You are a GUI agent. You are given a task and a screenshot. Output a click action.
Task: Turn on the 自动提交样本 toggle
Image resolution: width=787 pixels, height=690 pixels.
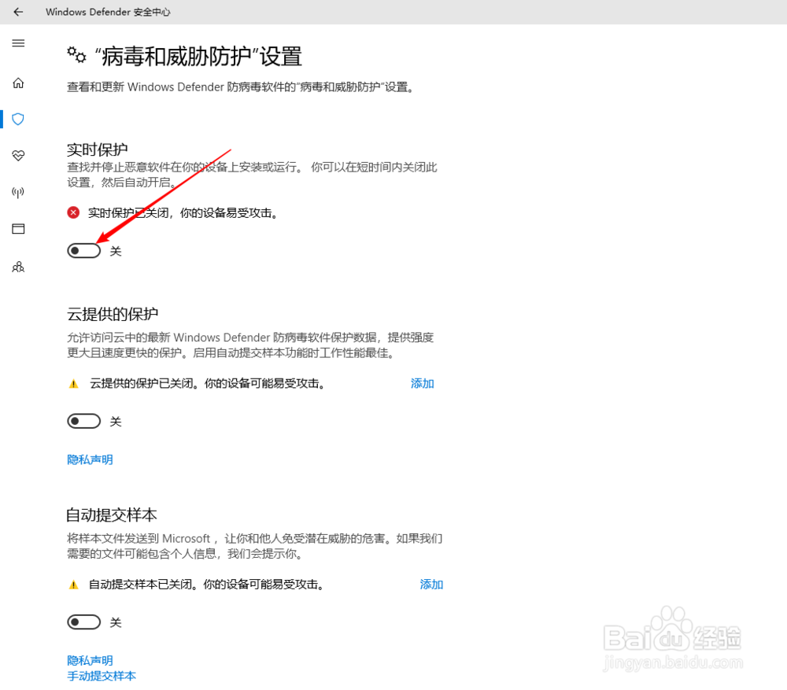84,622
